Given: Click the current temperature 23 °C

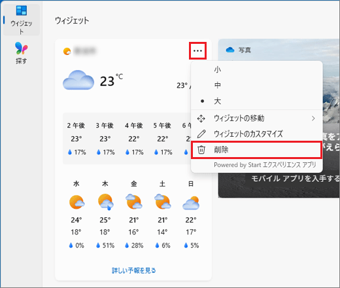Looking at the screenshot, I should click(x=111, y=81).
